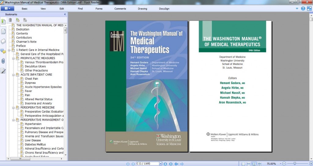Switch to single page view mode

tap(243, 164)
